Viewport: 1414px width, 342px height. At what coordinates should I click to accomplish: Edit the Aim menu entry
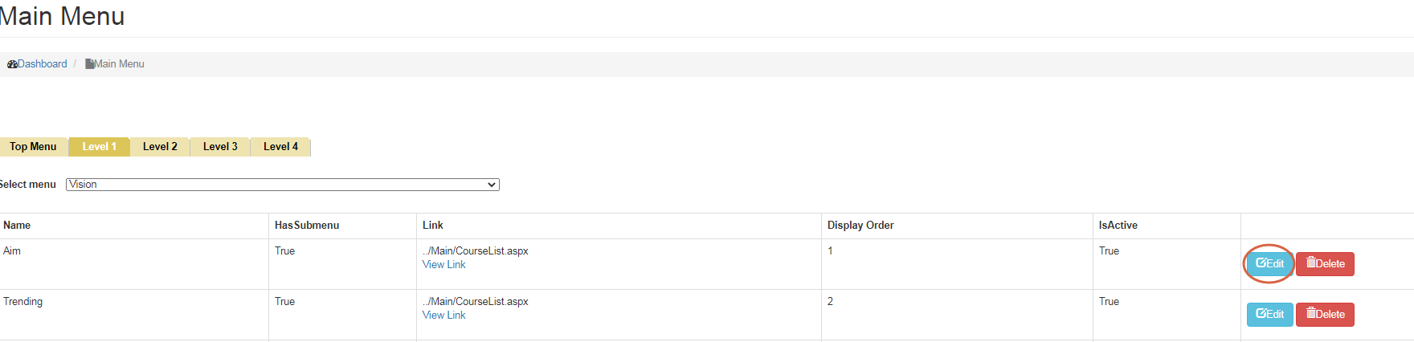coord(1269,264)
